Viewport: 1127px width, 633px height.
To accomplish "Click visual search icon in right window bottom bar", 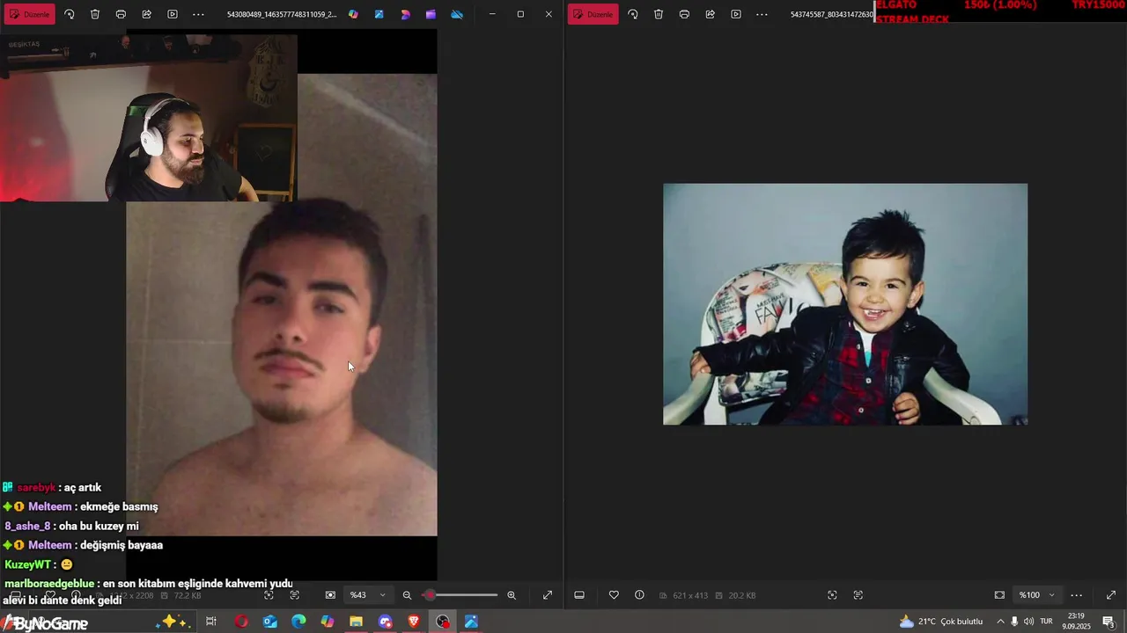I will point(832,595).
